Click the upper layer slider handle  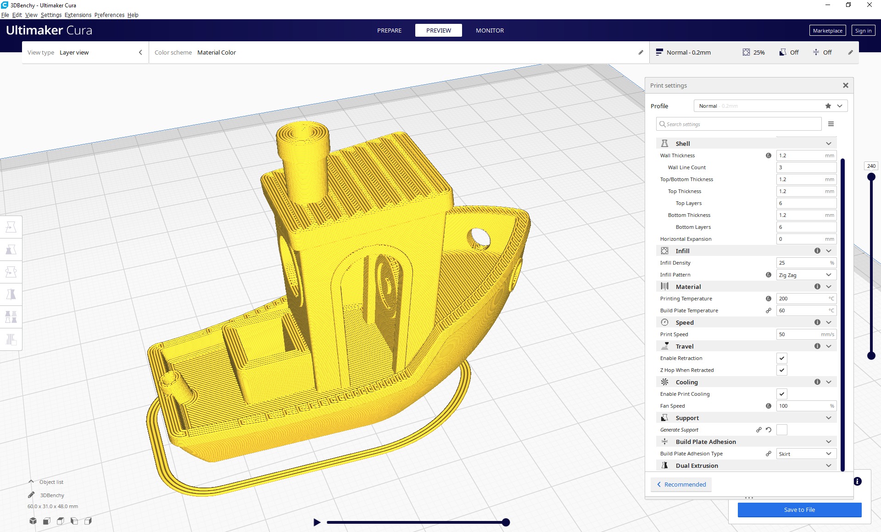(871, 177)
